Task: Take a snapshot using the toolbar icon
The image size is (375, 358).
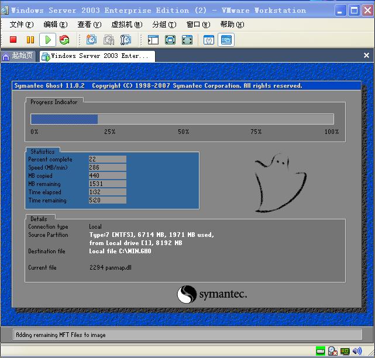Action: point(91,40)
